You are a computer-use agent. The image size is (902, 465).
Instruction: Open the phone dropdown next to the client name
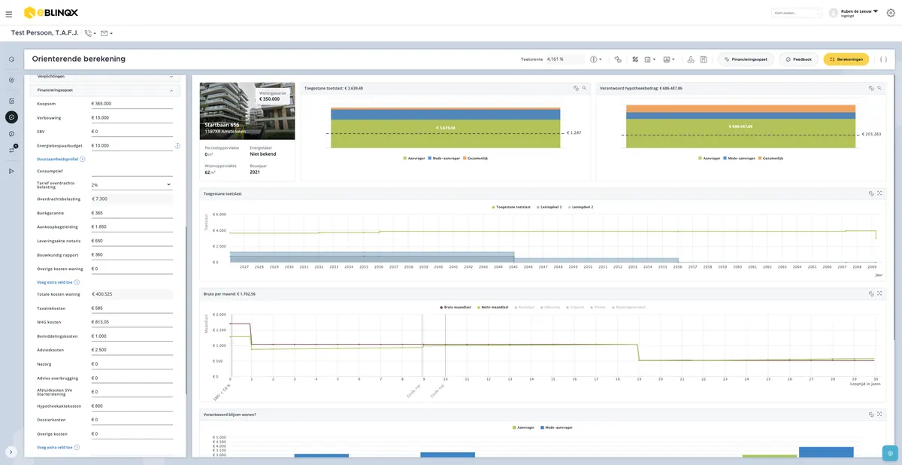tap(90, 33)
